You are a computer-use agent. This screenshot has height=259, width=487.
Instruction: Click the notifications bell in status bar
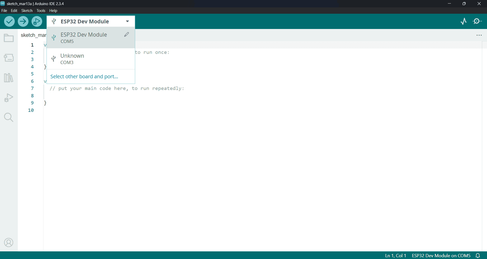click(x=478, y=255)
